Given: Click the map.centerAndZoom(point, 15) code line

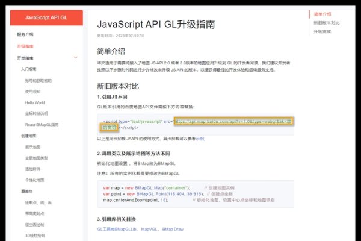Looking at the screenshot, I should click(x=189, y=200).
